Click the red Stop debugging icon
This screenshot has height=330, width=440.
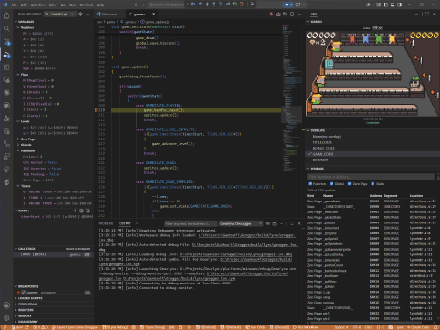(241, 5)
